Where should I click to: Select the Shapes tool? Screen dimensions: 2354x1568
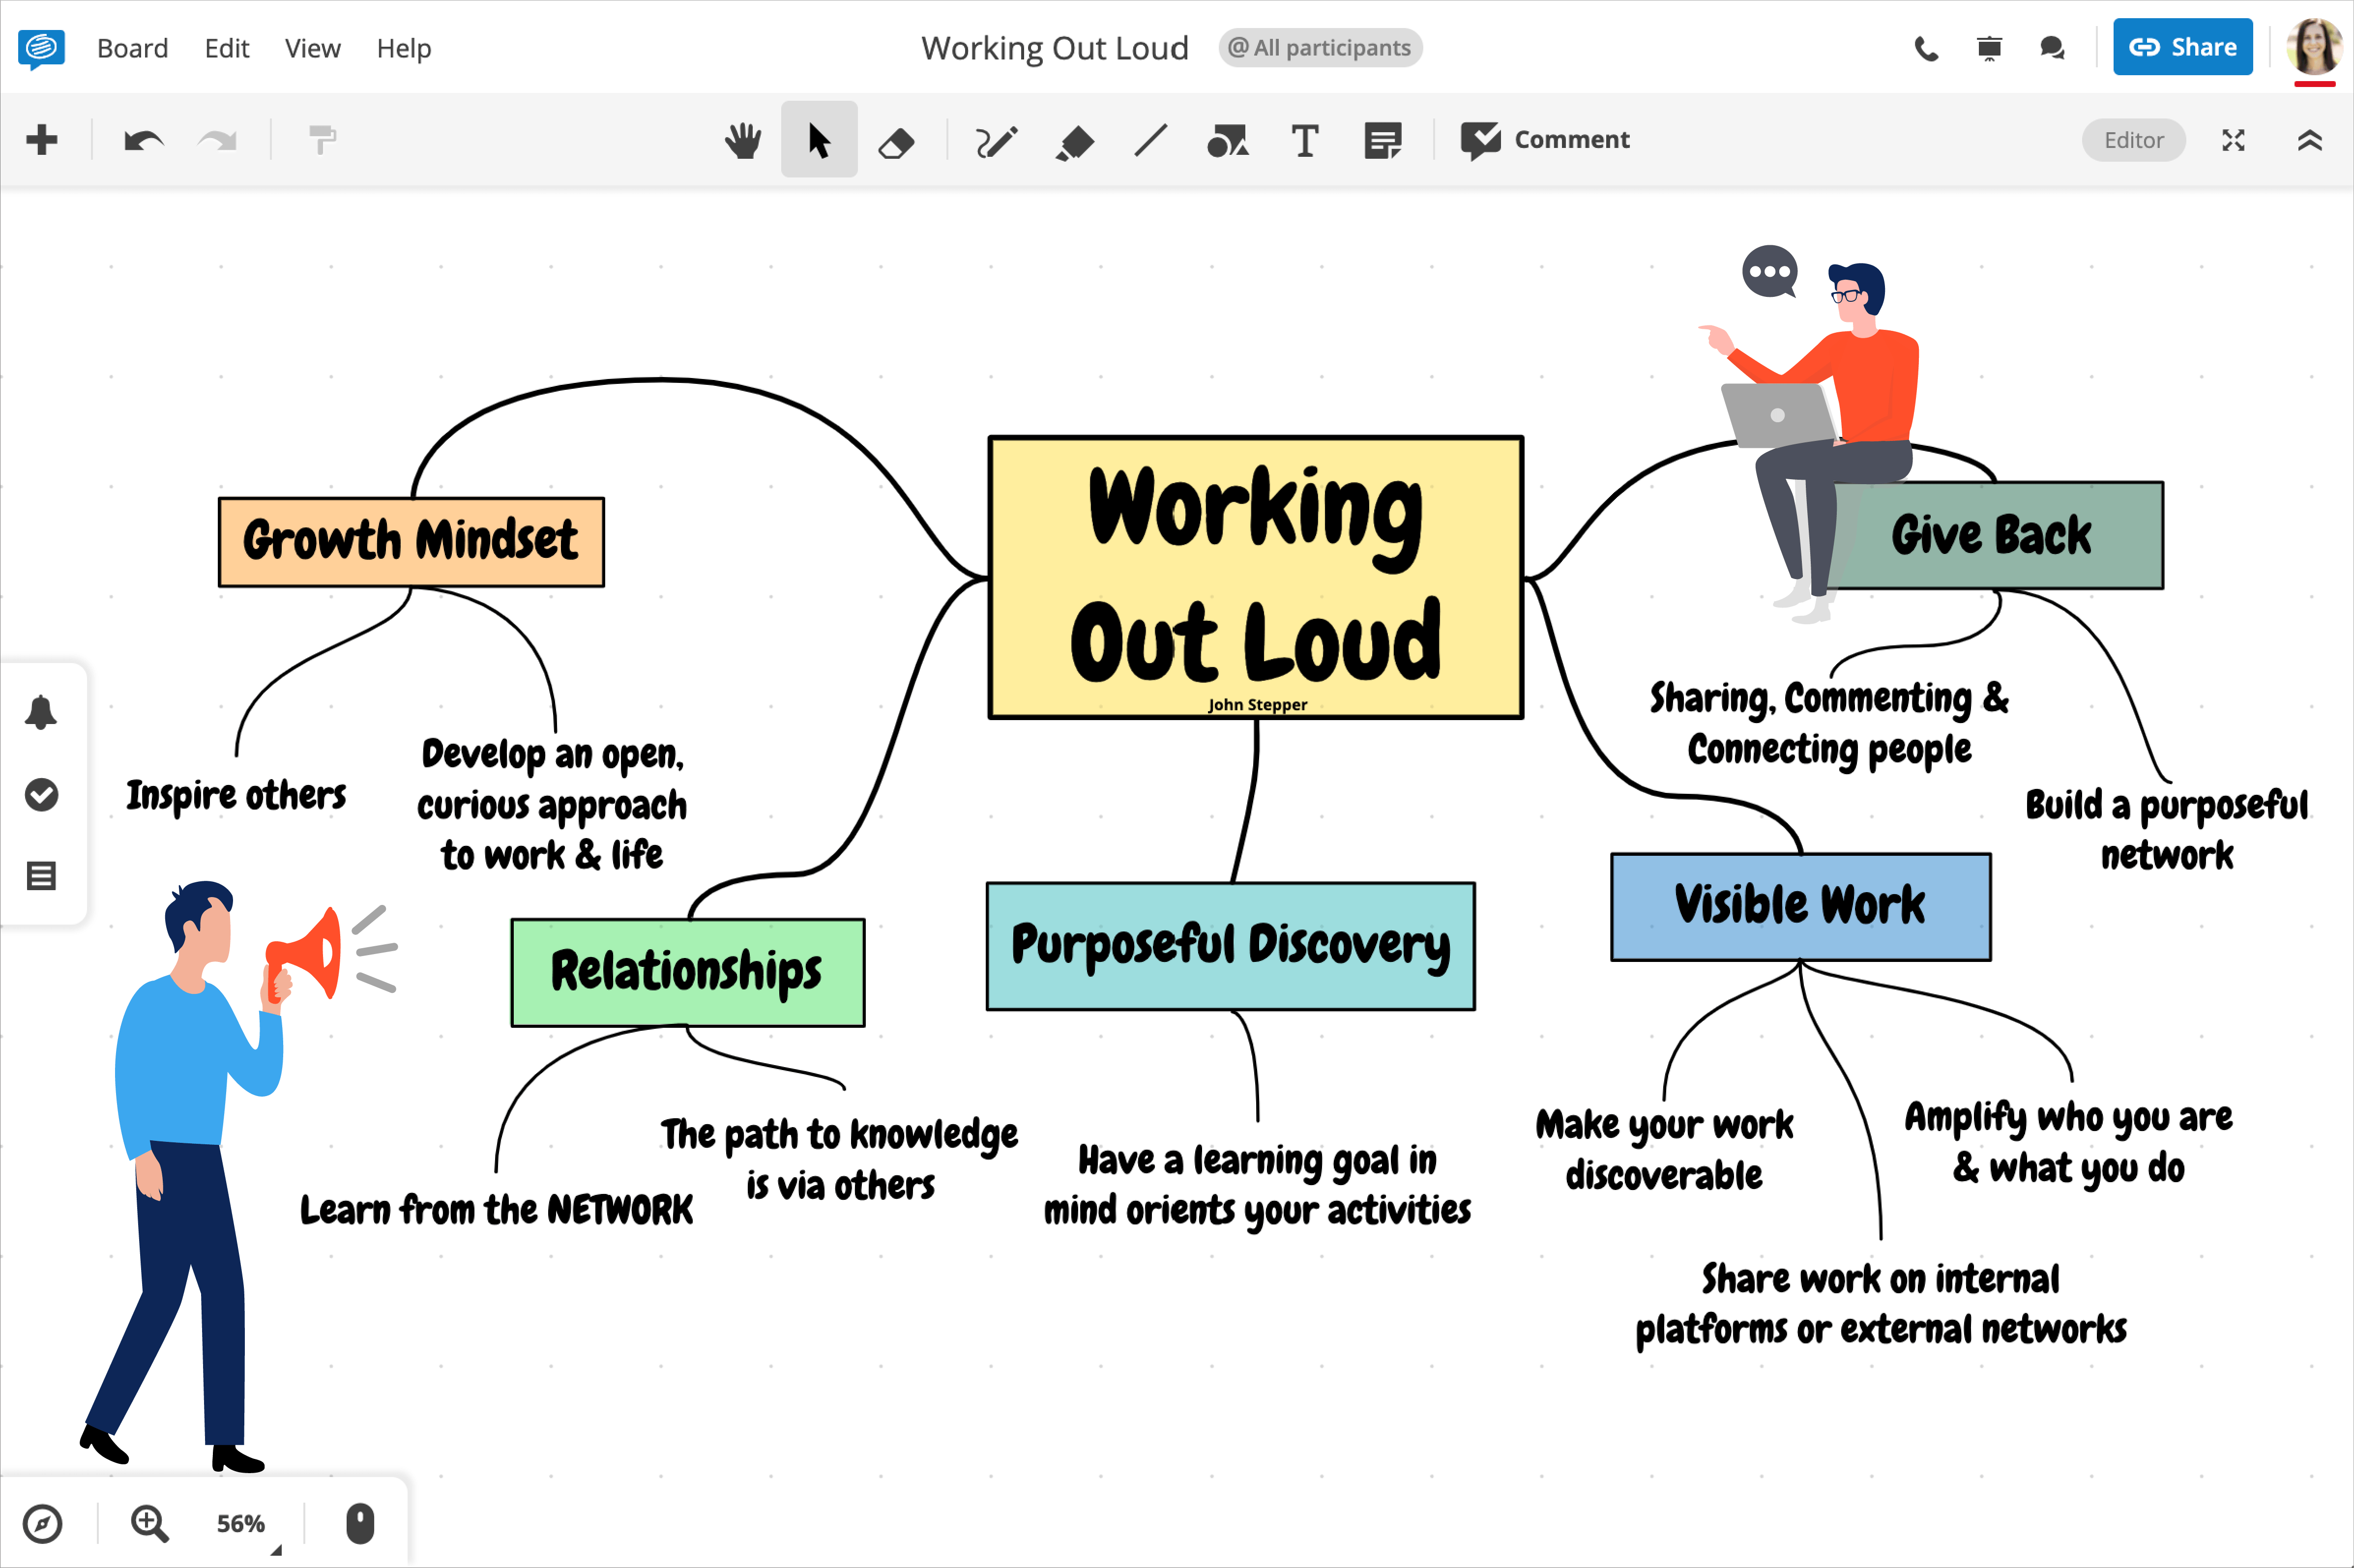(1228, 140)
